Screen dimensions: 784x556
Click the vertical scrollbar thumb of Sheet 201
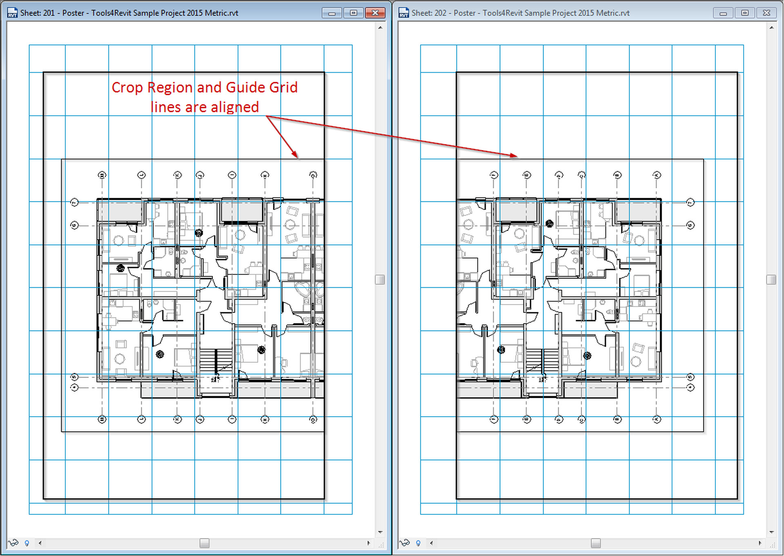[x=379, y=279]
